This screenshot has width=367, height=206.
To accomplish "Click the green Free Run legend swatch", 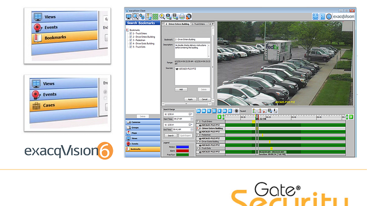I will [183, 154].
